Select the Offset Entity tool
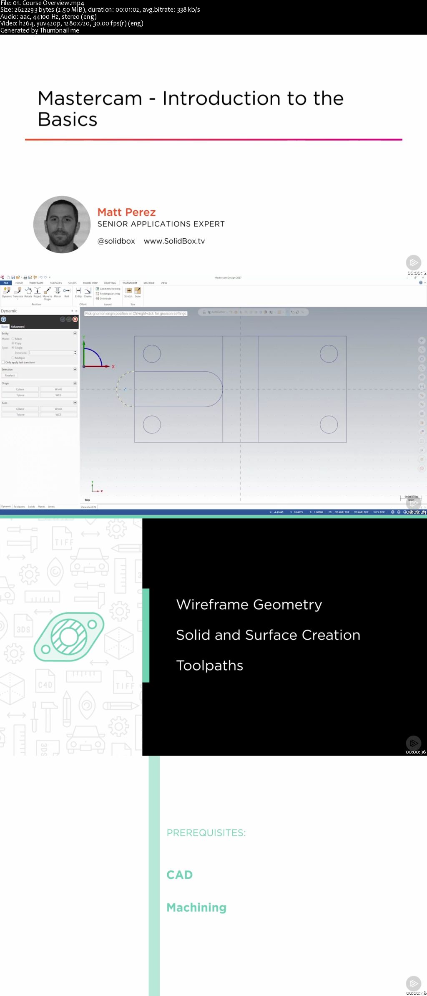427x996 pixels. point(78,292)
